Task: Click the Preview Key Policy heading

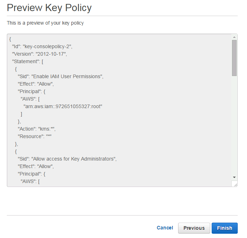Action: (49, 8)
